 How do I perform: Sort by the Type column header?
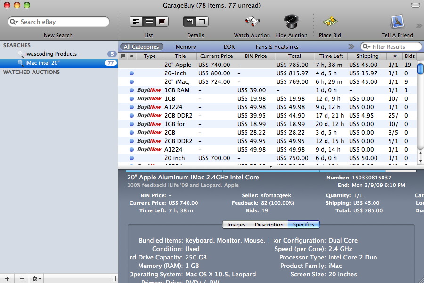coord(149,56)
